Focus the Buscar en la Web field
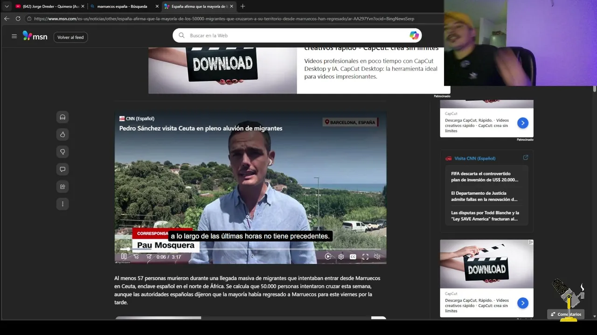This screenshot has width=597, height=335. (297, 35)
